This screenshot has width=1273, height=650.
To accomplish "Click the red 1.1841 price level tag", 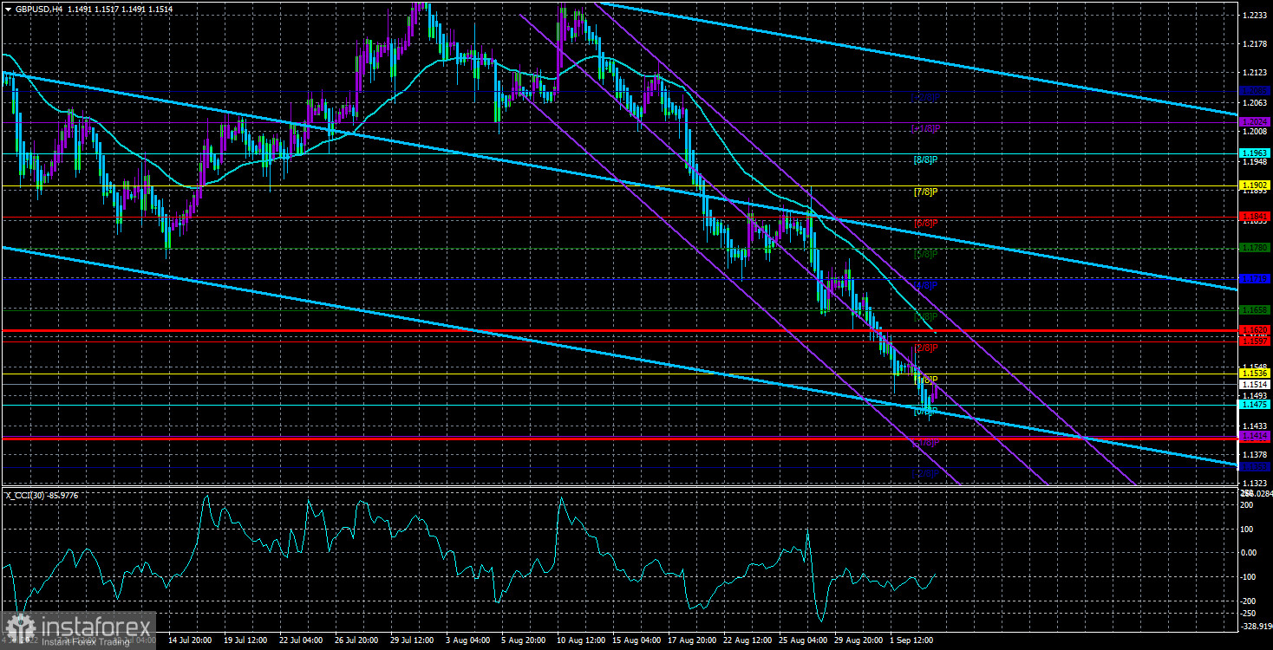I will tap(1255, 216).
